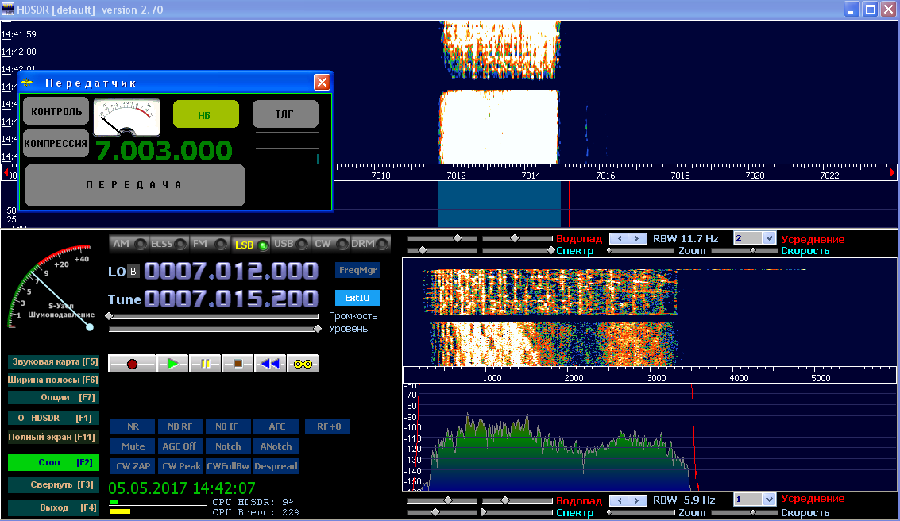Click ТЛГ button in transmitter window
This screenshot has height=521, width=900.
coord(285,114)
